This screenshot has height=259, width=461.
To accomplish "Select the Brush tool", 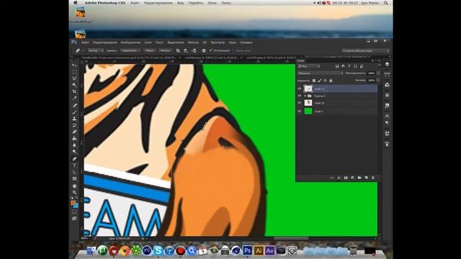I will (x=74, y=112).
